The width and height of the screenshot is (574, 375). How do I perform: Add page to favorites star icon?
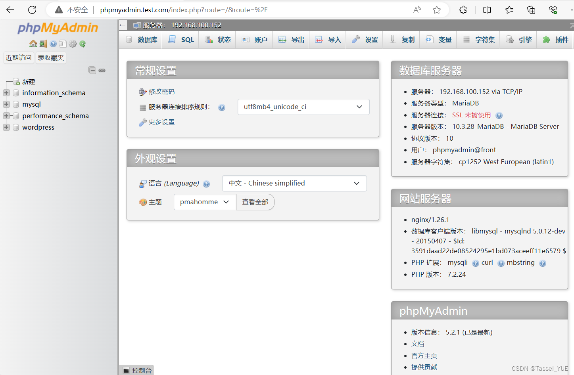(x=437, y=10)
